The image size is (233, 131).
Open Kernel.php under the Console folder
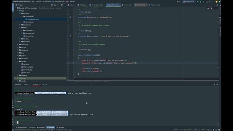(29, 22)
